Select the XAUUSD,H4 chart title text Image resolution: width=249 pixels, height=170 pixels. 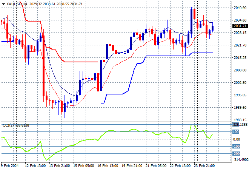pos(17,4)
